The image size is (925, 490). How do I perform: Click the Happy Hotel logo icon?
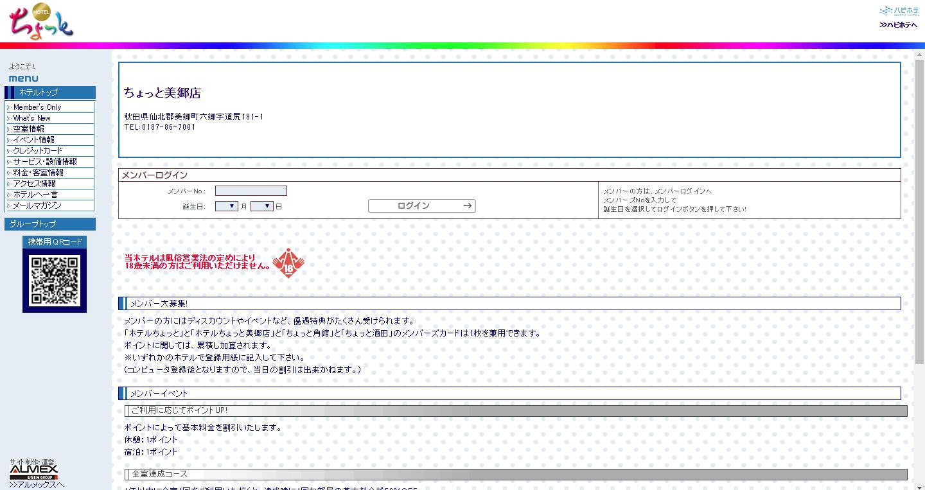[899, 11]
